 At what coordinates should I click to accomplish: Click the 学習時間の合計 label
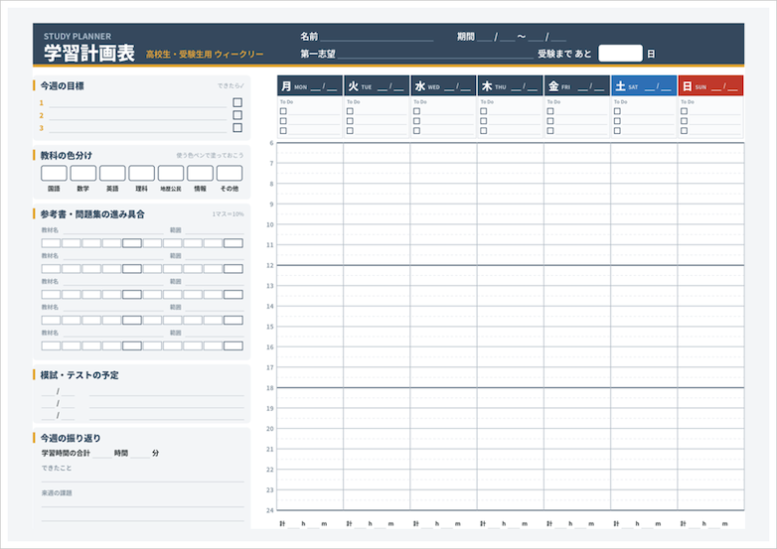tap(66, 453)
